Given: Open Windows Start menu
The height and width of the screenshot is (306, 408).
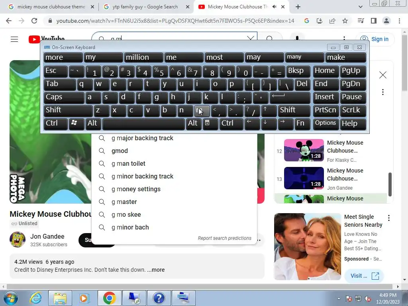Looking at the screenshot, I should tap(10, 298).
